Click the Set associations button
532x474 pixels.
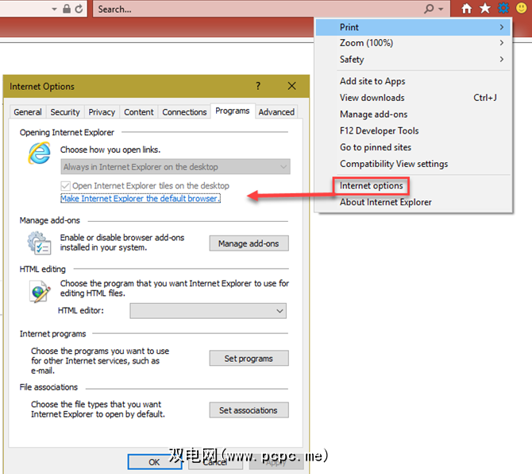point(249,410)
